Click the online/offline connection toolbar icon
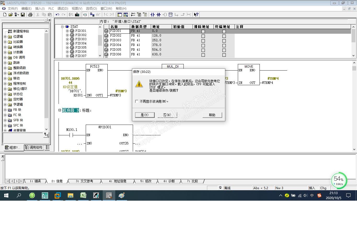This screenshot has width=357, height=232. 92,15
